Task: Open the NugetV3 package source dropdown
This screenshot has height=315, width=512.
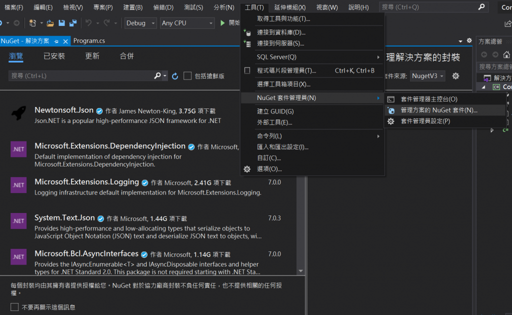Action: pyautogui.click(x=427, y=75)
